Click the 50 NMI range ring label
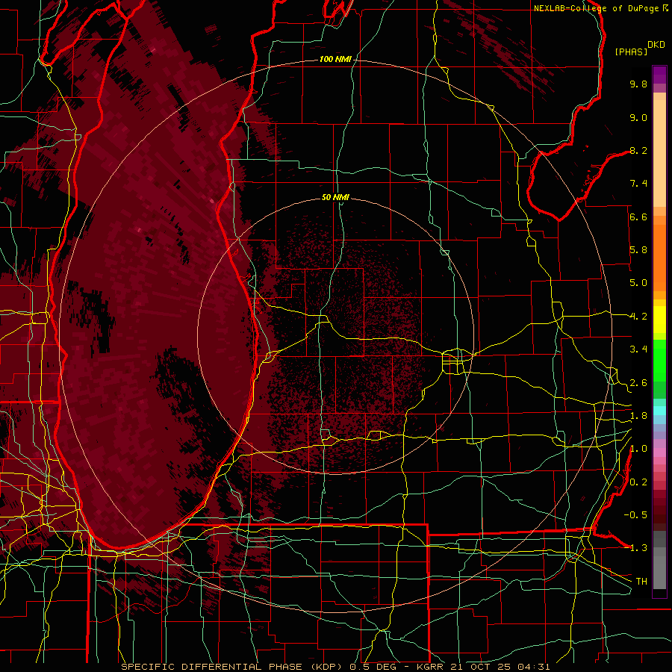 pos(335,197)
